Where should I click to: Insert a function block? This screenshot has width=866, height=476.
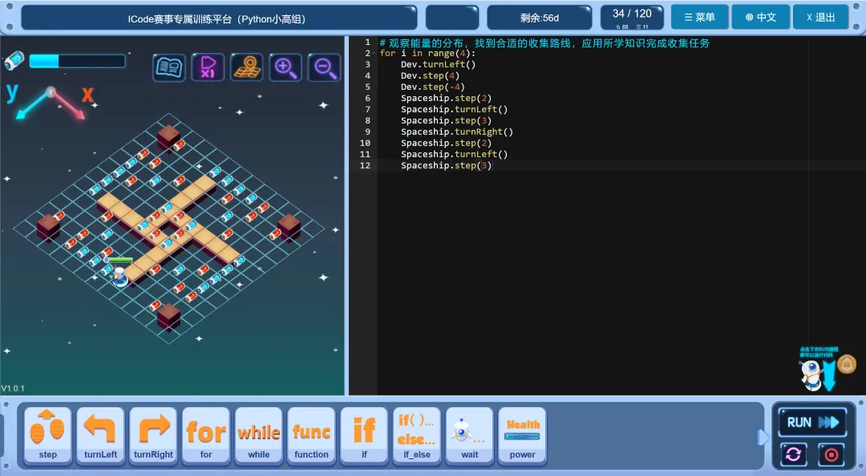click(311, 435)
